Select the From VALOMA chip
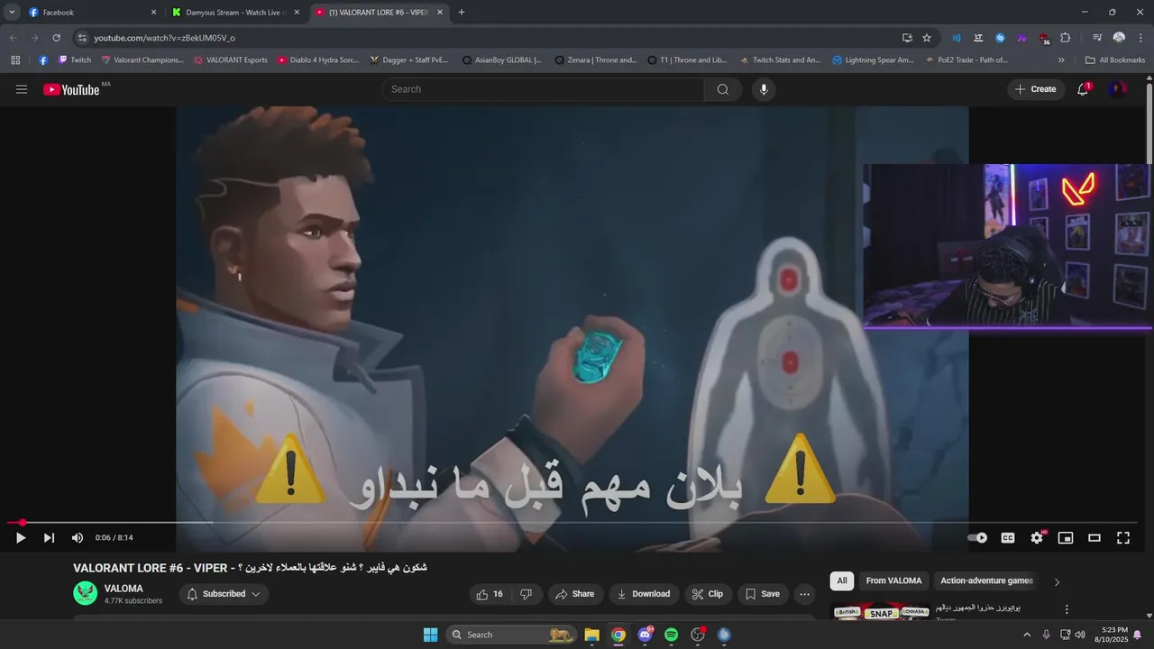The height and width of the screenshot is (649, 1154). (893, 580)
